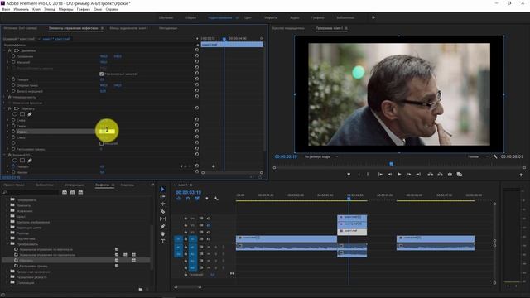Check the Zoom checkbox in Crop effect
Screen dimensions: 530x298
(x=101, y=143)
